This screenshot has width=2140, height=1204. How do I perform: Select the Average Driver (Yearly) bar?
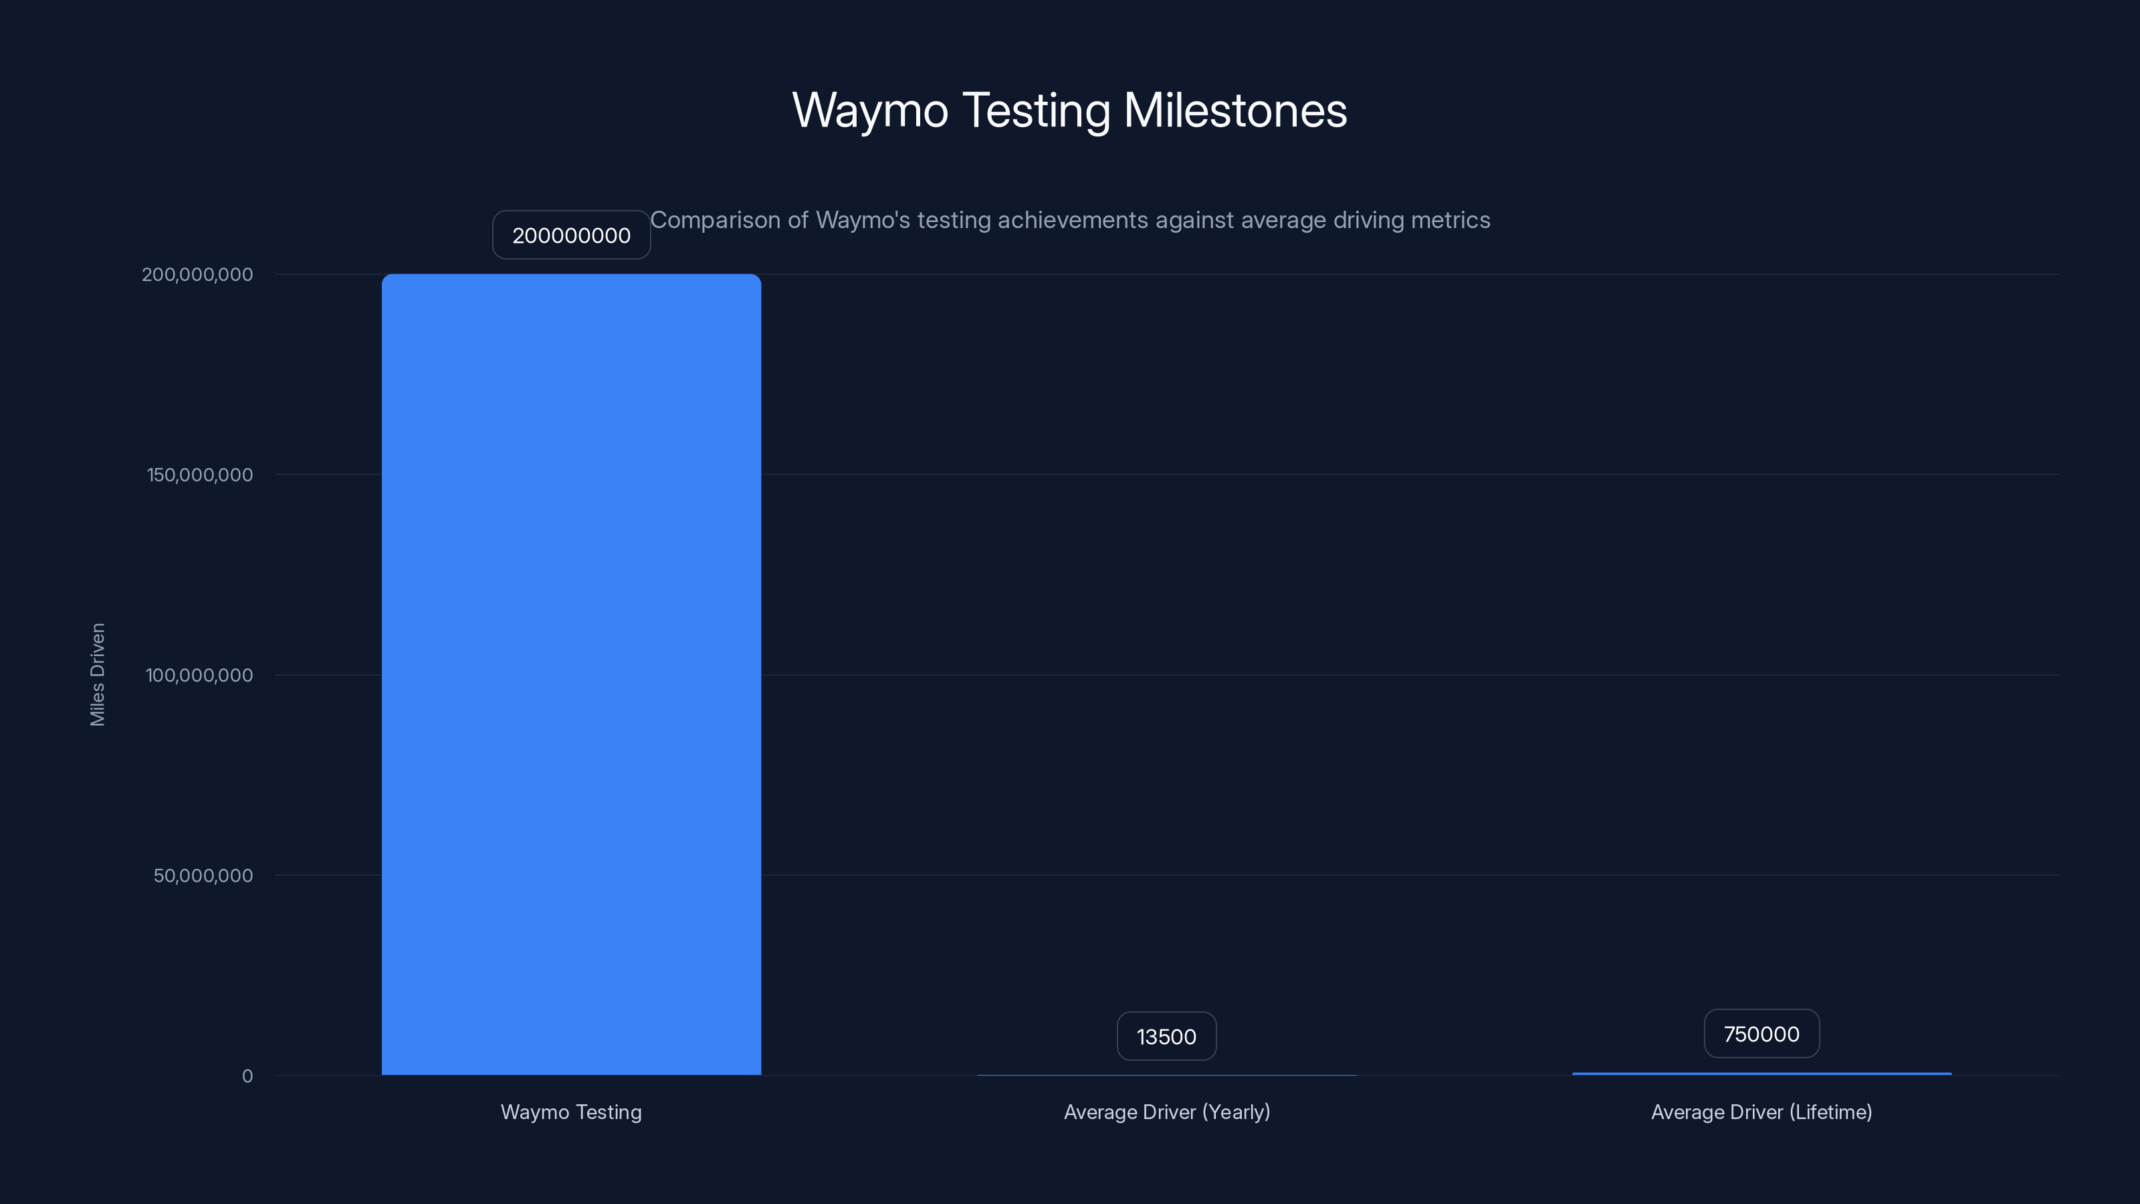click(1166, 1074)
